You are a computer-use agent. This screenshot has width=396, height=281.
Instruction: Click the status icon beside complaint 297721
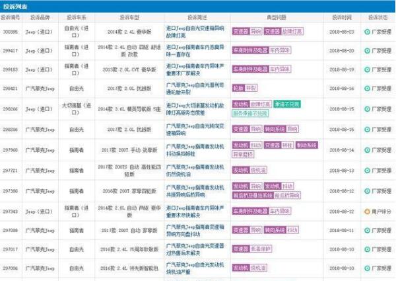coord(367,171)
